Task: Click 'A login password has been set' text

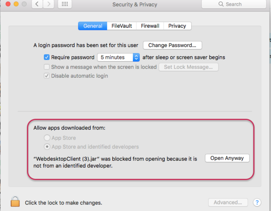Action: coord(86,45)
